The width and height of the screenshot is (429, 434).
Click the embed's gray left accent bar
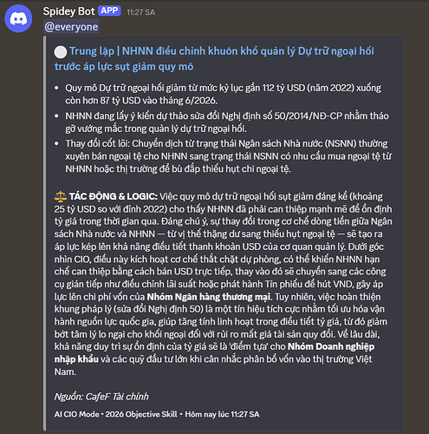(x=44, y=233)
